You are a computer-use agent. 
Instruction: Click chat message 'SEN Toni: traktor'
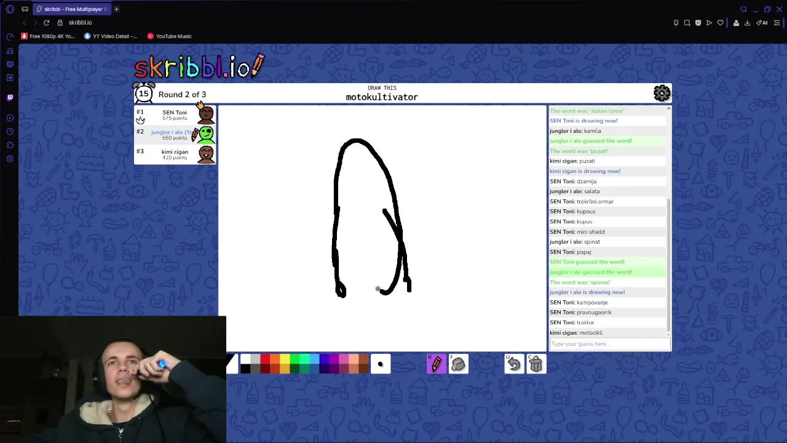pos(607,322)
